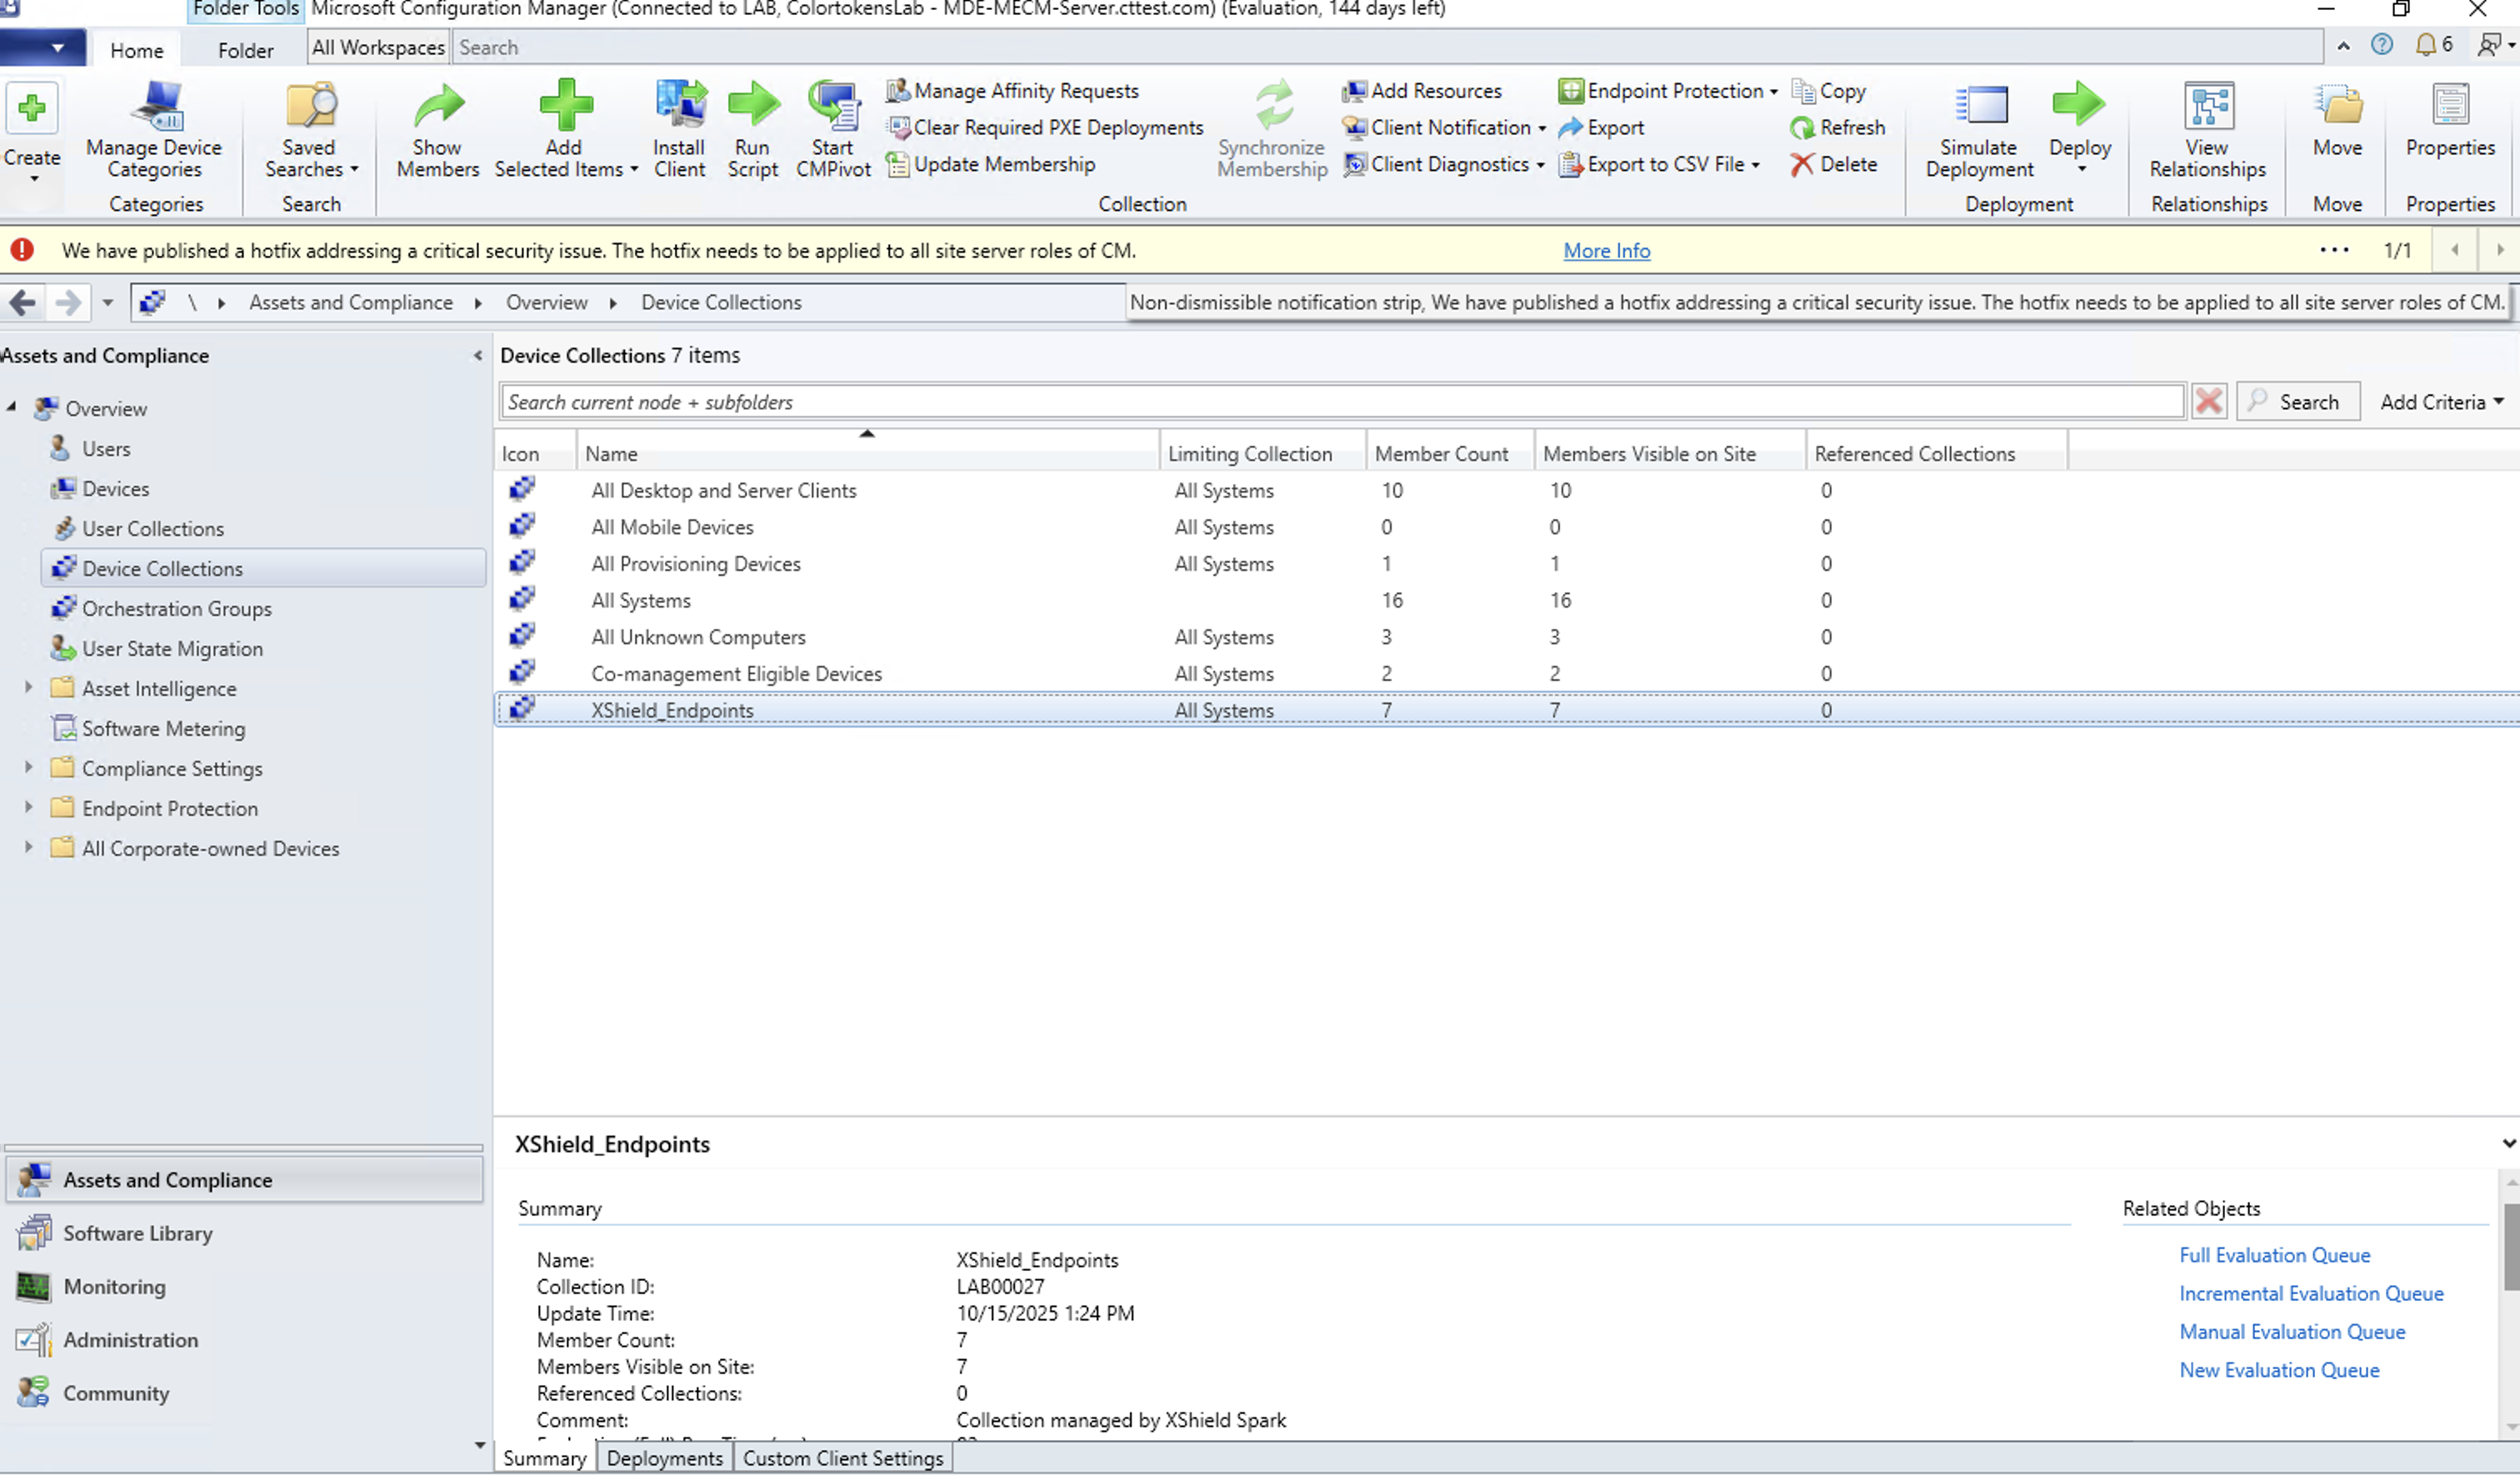Launch Run Script
Viewport: 2520px width, 1475px height.
(x=753, y=128)
